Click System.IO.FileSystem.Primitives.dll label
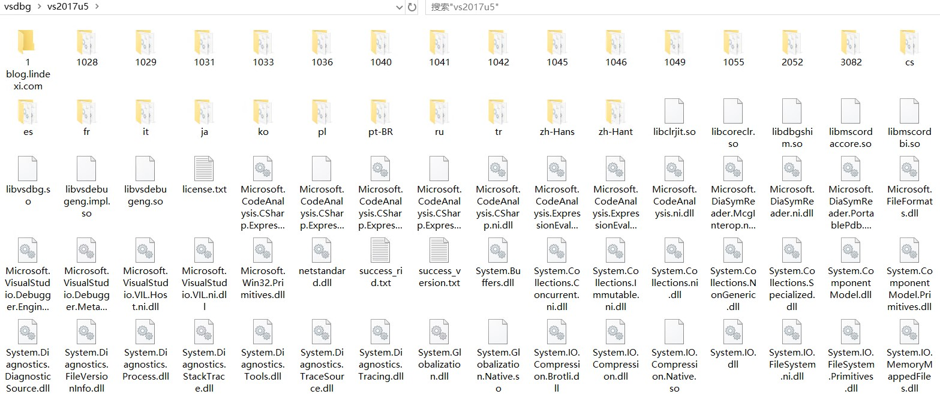Viewport: 940px width, 397px height. (851, 371)
